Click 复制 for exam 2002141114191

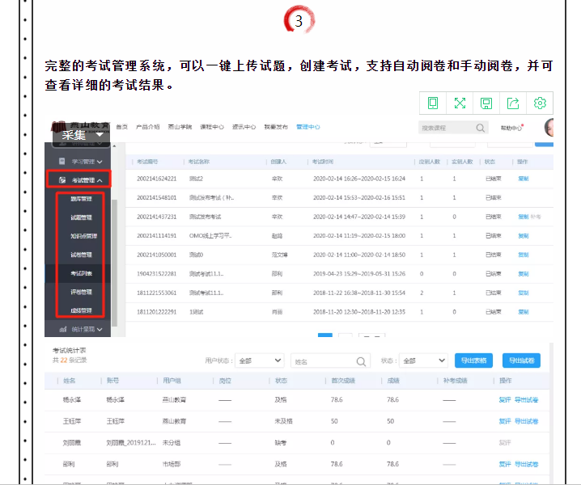coord(524,236)
